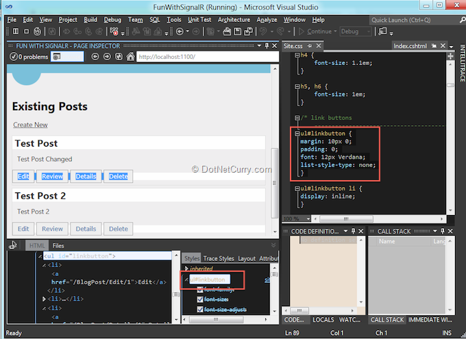466x339 pixels.
Task: Click the Quick Launch search icon
Action: (463, 20)
